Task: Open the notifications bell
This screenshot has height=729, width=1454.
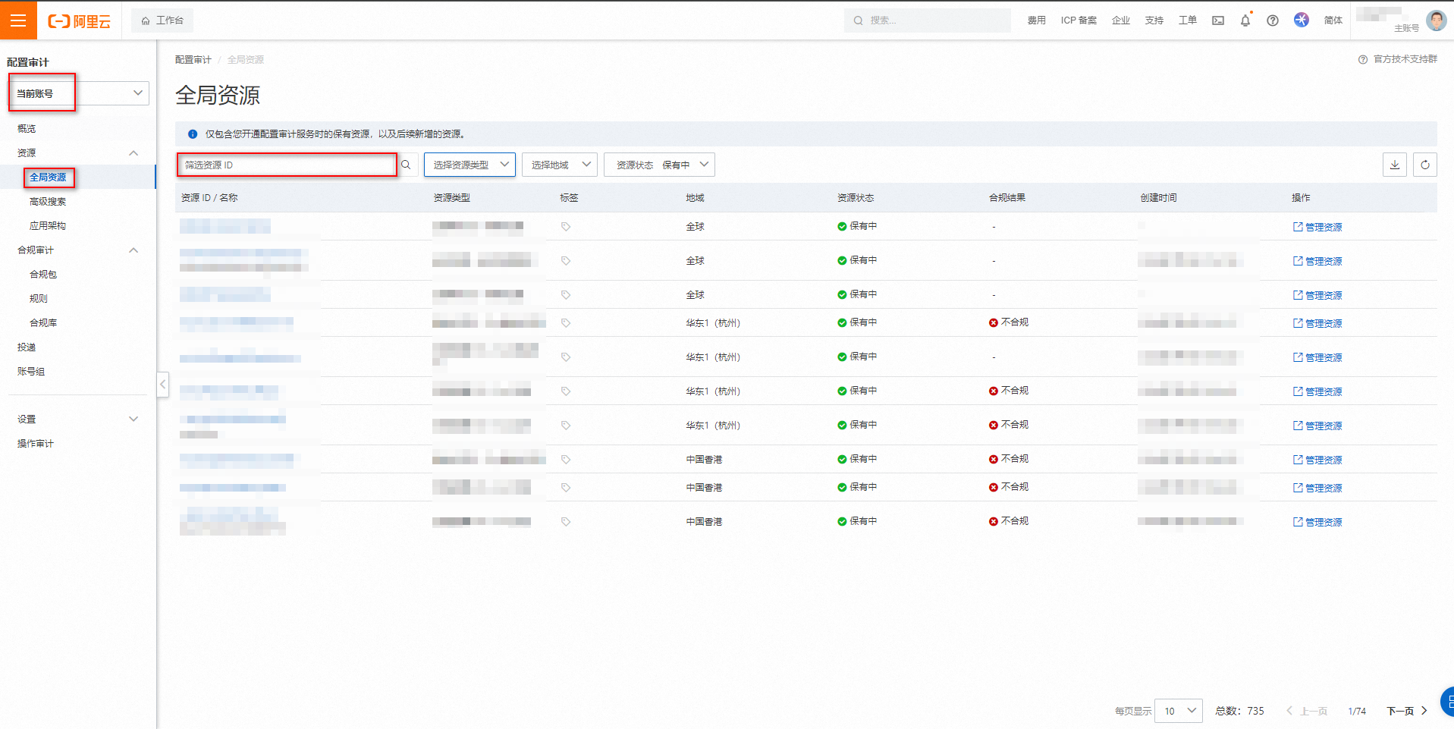Action: (x=1245, y=20)
